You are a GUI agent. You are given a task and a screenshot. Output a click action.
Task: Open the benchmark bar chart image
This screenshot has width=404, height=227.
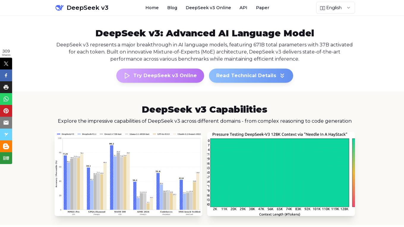[x=128, y=174]
